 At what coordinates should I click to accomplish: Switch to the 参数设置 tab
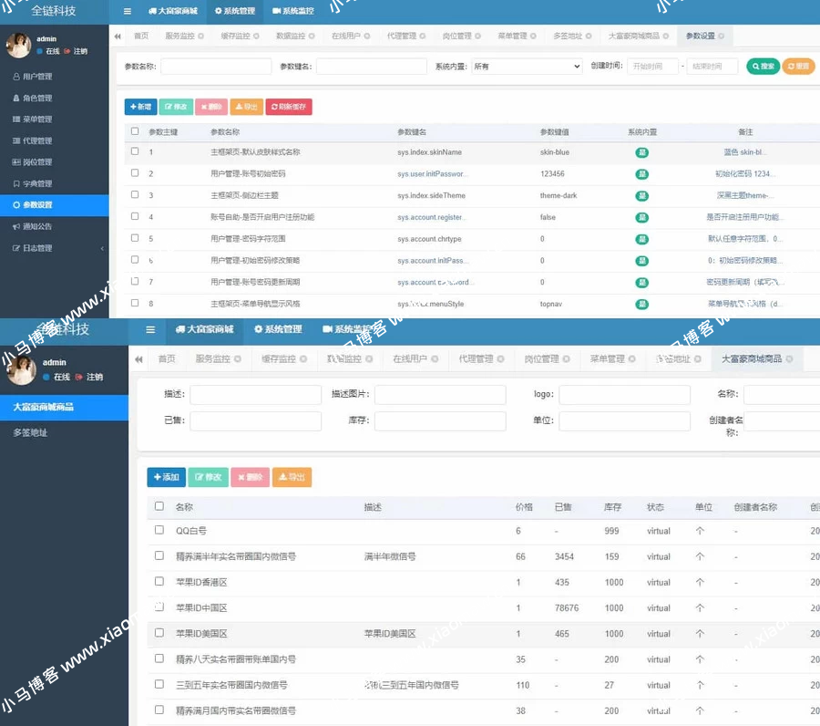703,36
